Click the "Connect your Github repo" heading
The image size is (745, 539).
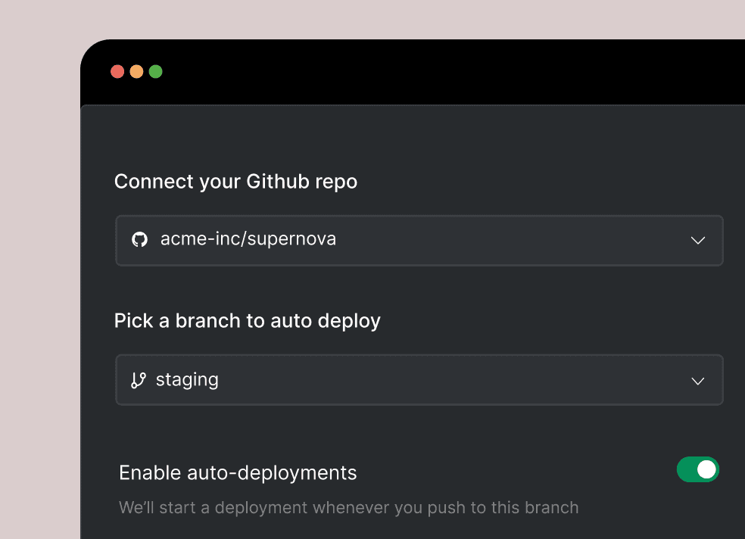click(235, 182)
